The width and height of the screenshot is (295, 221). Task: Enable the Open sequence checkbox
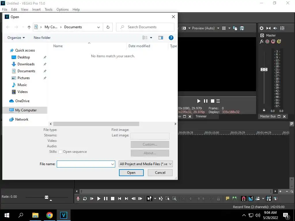pos(60,152)
